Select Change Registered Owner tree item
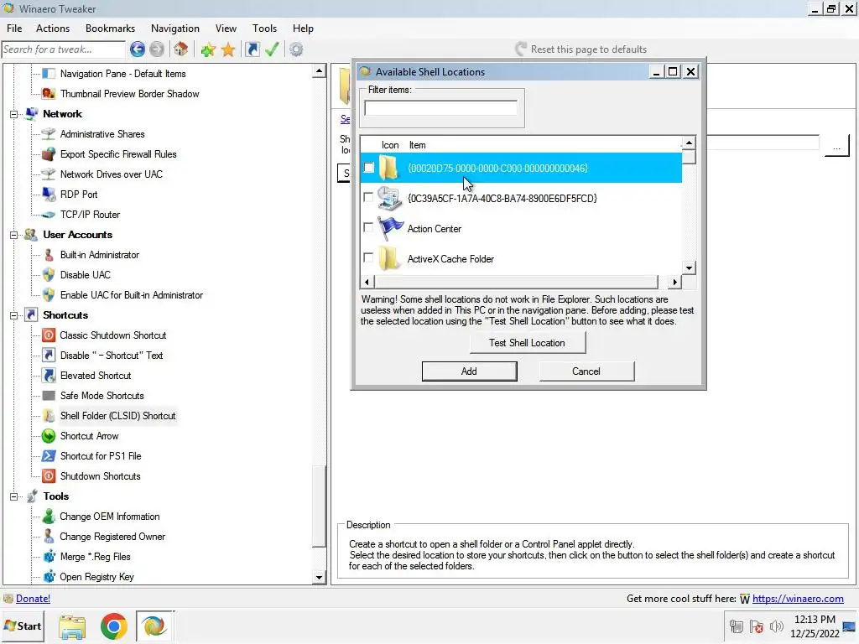The width and height of the screenshot is (859, 644). click(112, 537)
